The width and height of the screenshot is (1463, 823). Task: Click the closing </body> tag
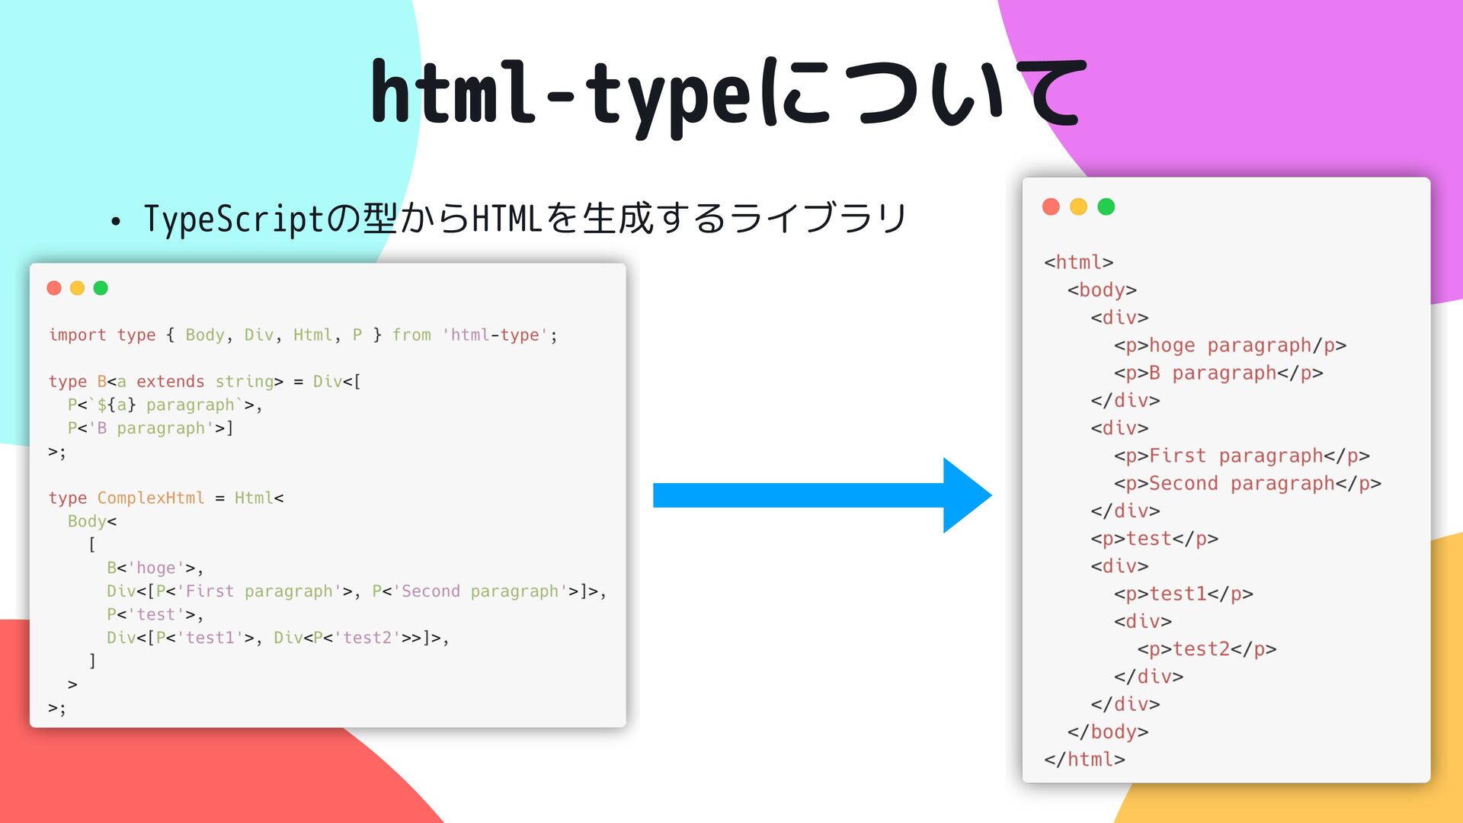[x=1107, y=732]
